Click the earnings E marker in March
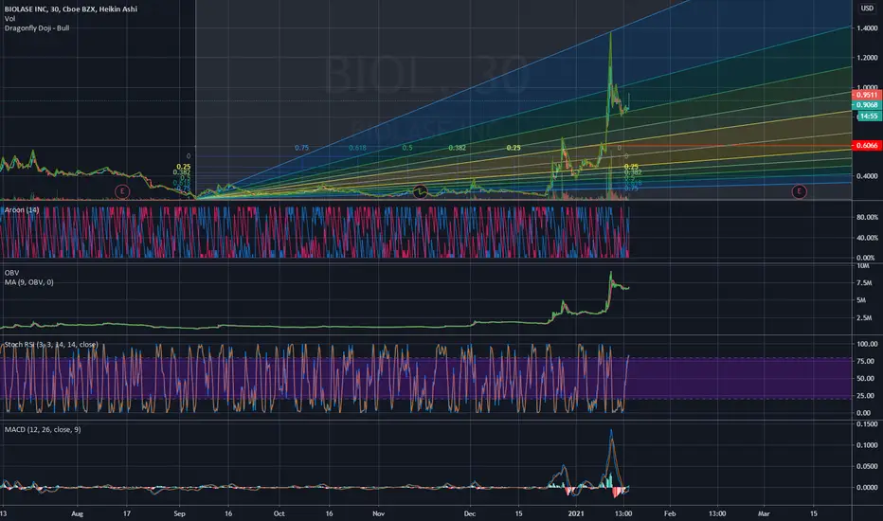The width and height of the screenshot is (883, 521). pyautogui.click(x=799, y=191)
